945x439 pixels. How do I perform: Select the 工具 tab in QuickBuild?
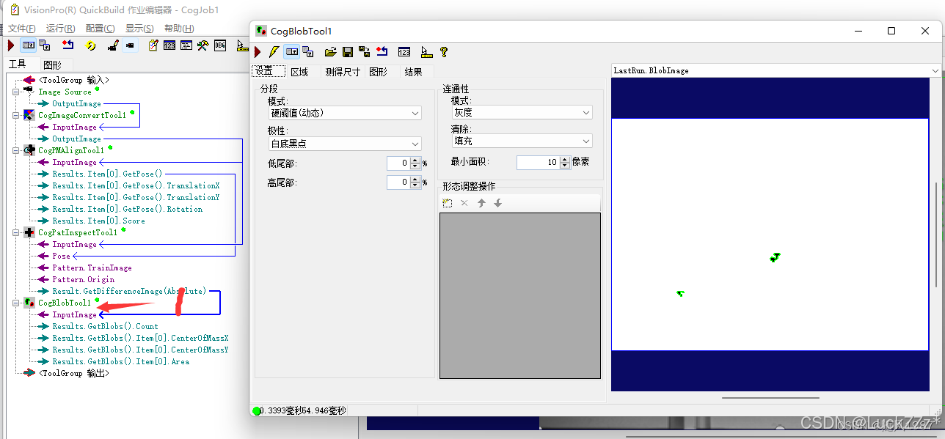17,64
